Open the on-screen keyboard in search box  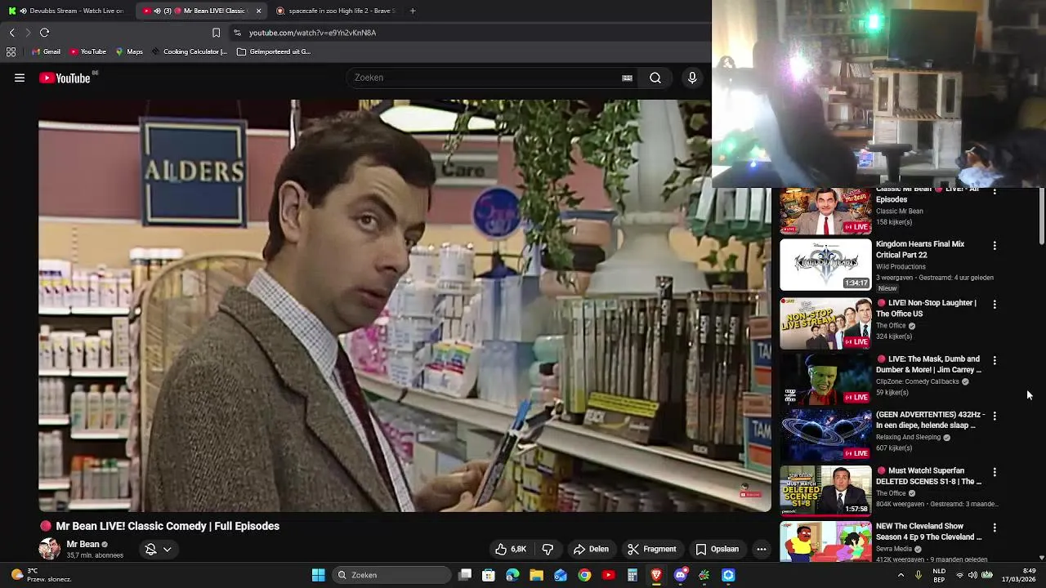tap(627, 78)
